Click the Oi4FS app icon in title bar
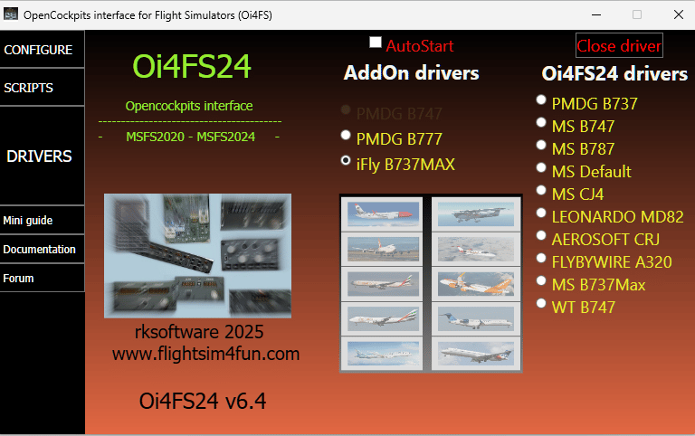Image resolution: width=695 pixels, height=436 pixels. 11,14
